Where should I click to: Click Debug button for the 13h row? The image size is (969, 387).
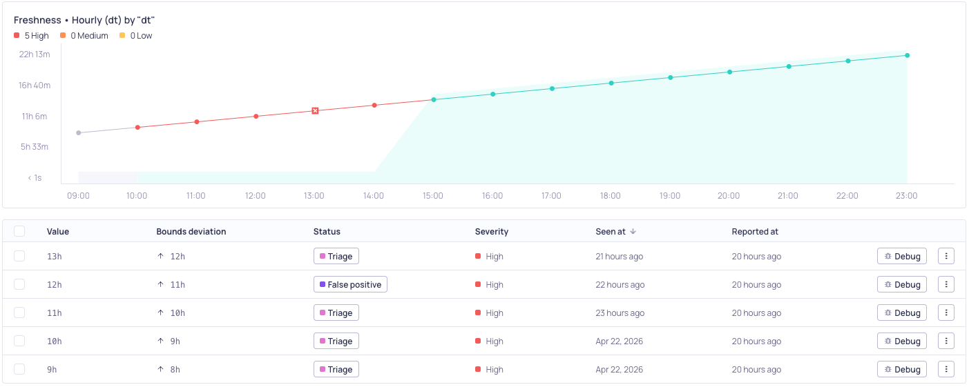point(902,256)
